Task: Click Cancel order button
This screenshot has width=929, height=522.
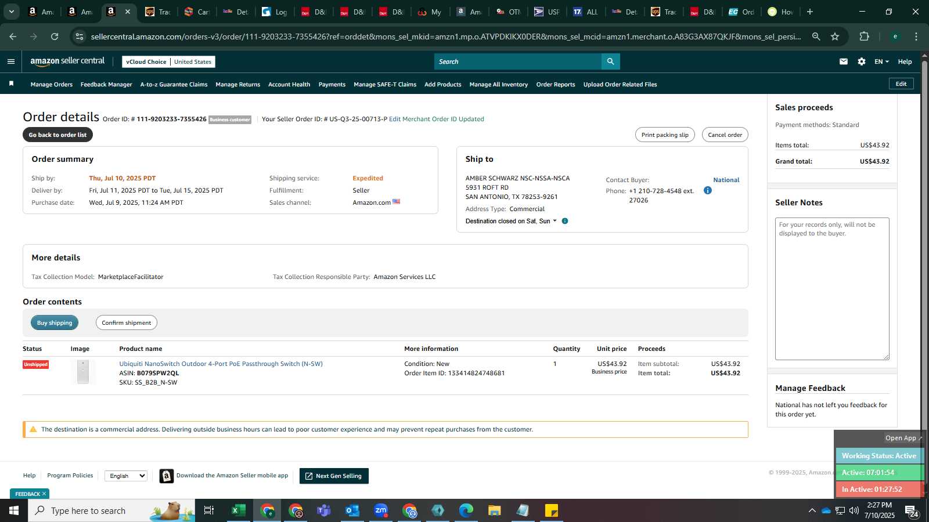Action: (x=725, y=135)
